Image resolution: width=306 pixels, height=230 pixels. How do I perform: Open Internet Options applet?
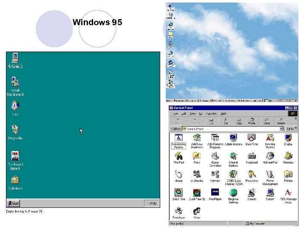coord(233,159)
